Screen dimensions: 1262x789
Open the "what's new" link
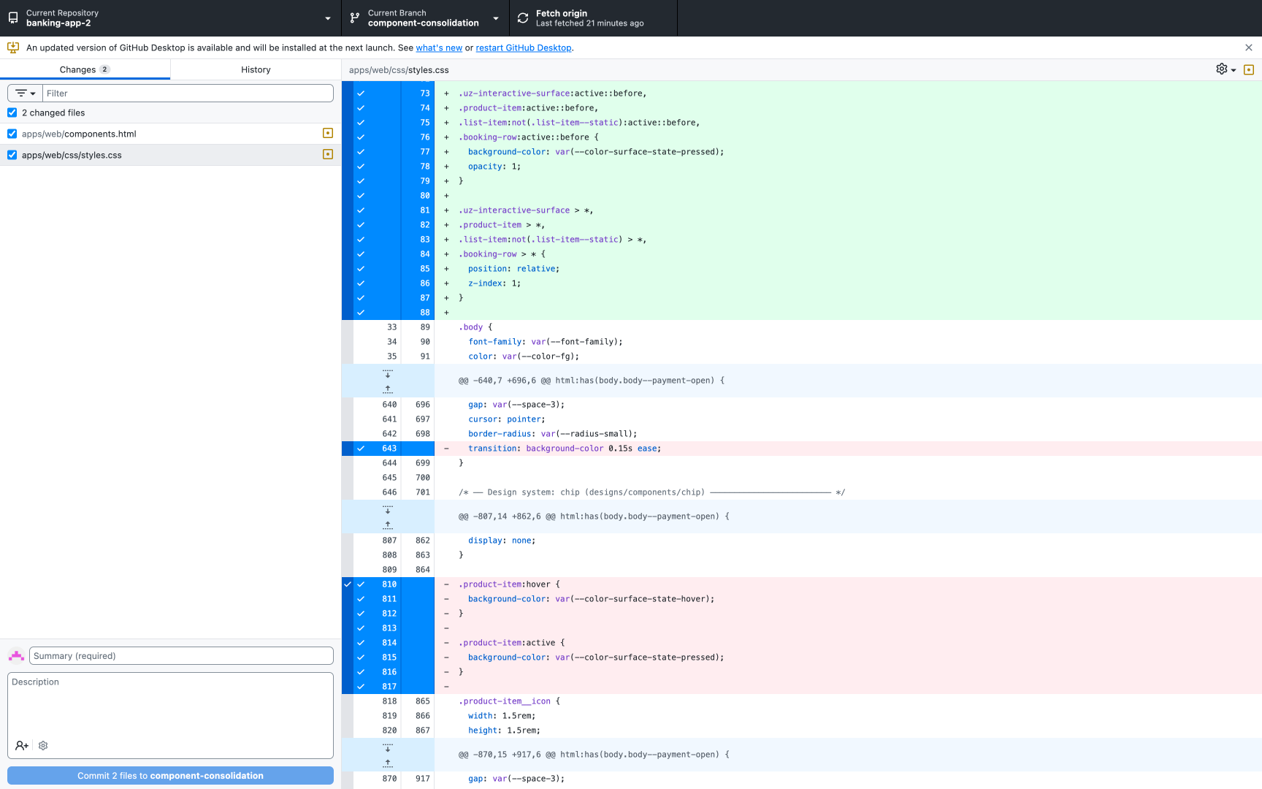[439, 48]
